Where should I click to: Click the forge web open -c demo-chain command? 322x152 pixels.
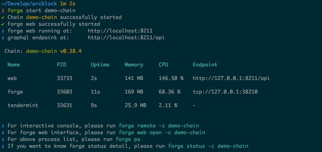pyautogui.click(x=162, y=133)
